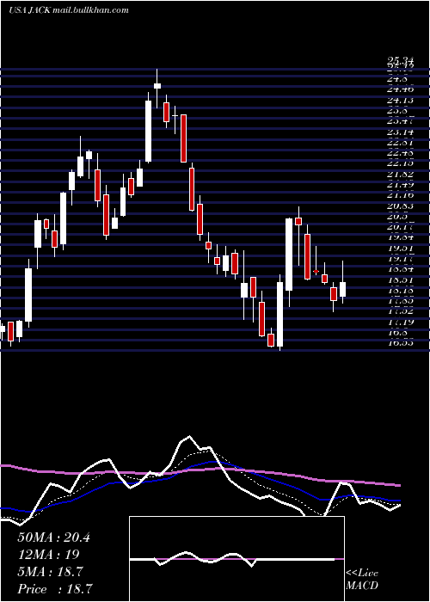The image size is (430, 602).
Task: Click the 25.34 price axis label
Action: 400,60
